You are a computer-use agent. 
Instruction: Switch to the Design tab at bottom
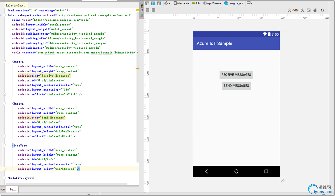click(x=2, y=189)
